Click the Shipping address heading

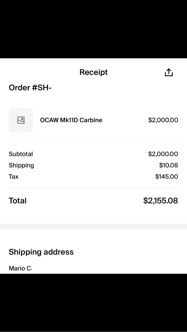point(41,252)
